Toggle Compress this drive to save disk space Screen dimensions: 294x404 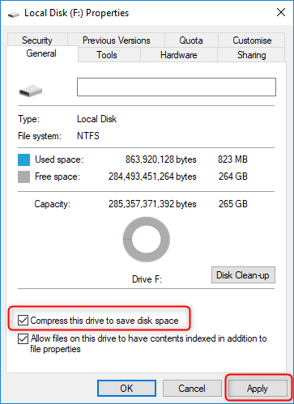pyautogui.click(x=23, y=321)
